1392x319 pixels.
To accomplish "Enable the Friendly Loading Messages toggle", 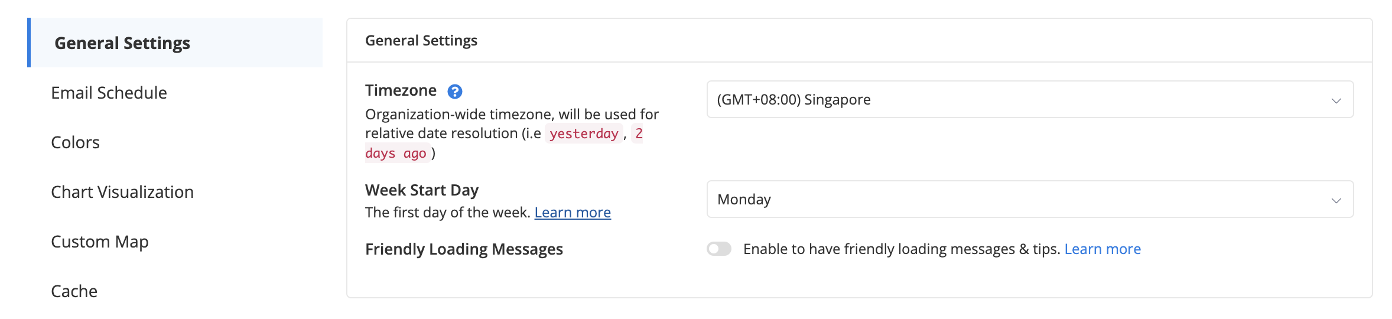I will pyautogui.click(x=719, y=249).
